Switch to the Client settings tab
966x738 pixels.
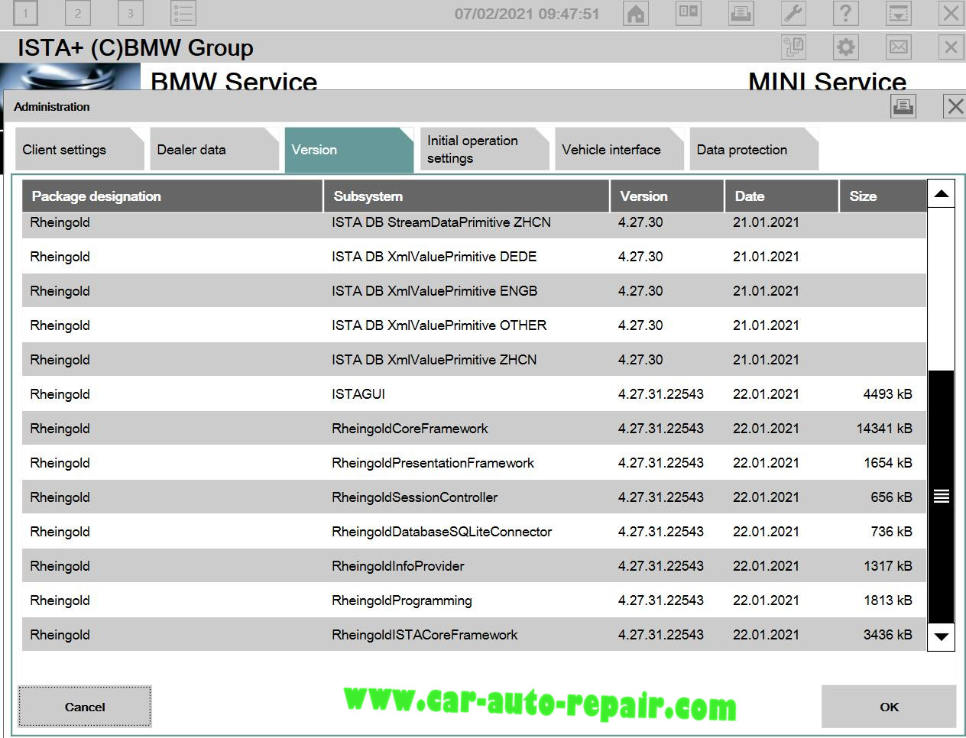coord(80,150)
